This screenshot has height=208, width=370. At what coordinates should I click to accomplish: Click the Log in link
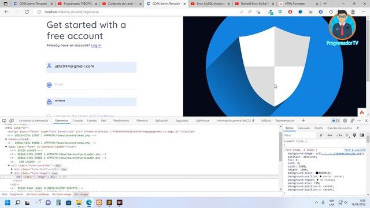click(97, 45)
